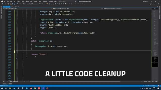The width and height of the screenshot is (161, 90).
Task: Click the Save All icon
Action: click(15, 4)
